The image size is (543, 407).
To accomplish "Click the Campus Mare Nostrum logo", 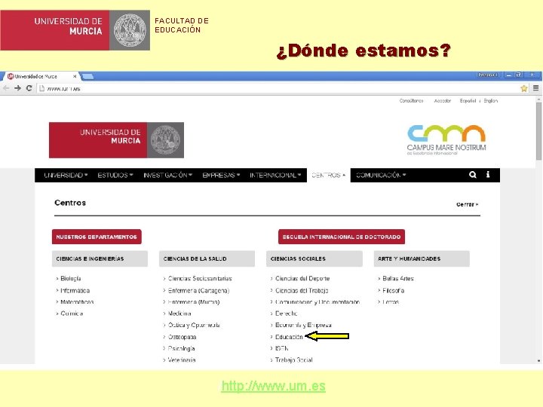I will (x=446, y=140).
